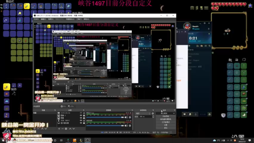The height and width of the screenshot is (143, 254).
Task: Click the filters button above sources panel
Action: (71, 106)
